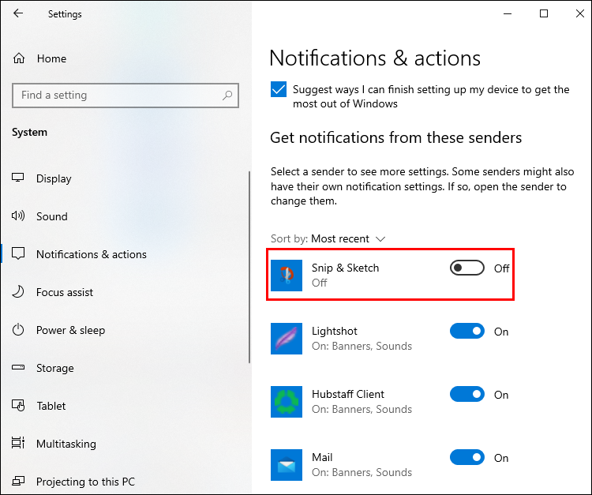This screenshot has width=592, height=495.
Task: Switch off Mail notifications toggle
Action: [x=467, y=457]
